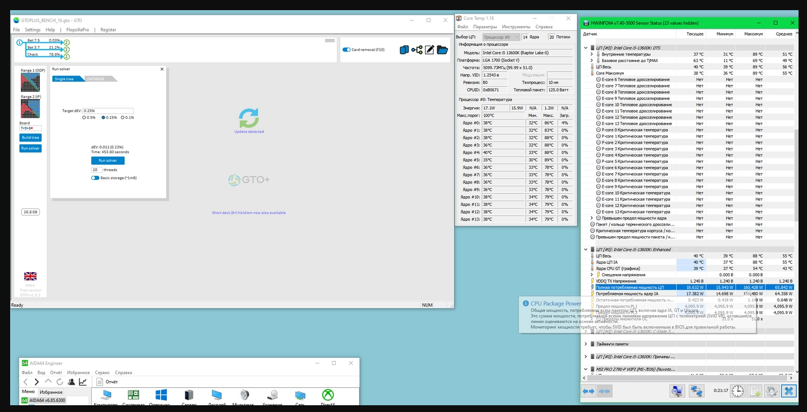807x412 pixels.
Task: Click AIDA64 forward navigation arrow
Action: (37, 382)
